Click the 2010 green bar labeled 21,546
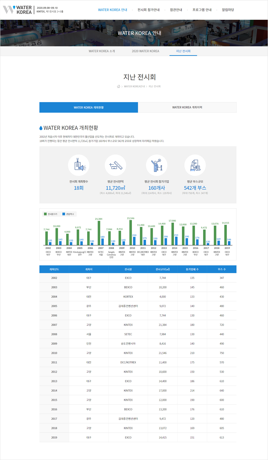The height and width of the screenshot is (460, 268). click(131, 233)
